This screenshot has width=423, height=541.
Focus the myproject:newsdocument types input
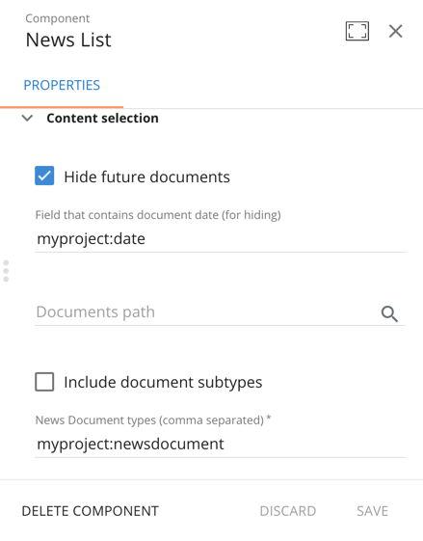220,444
